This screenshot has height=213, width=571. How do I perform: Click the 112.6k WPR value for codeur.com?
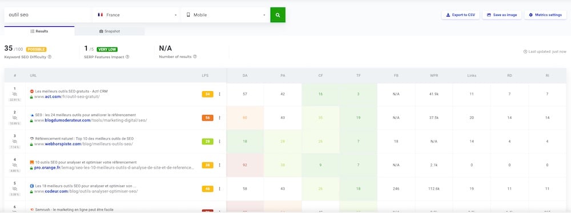pos(433,189)
